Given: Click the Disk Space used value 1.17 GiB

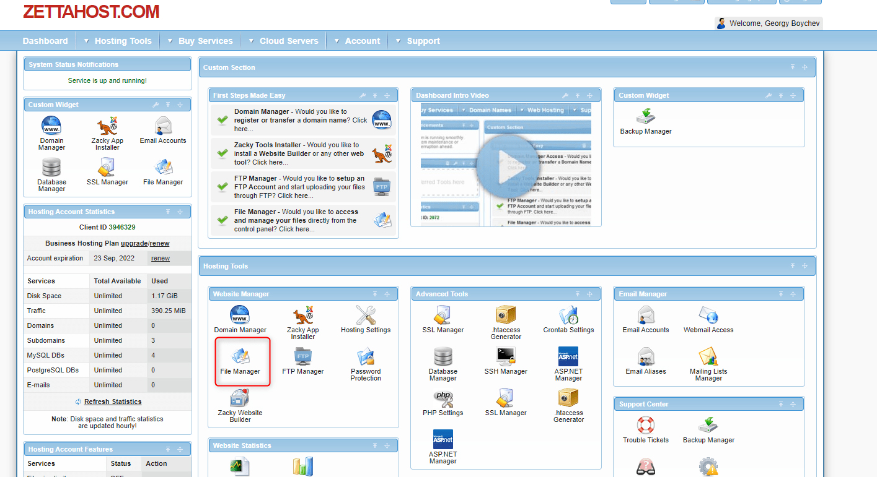Looking at the screenshot, I should (165, 296).
